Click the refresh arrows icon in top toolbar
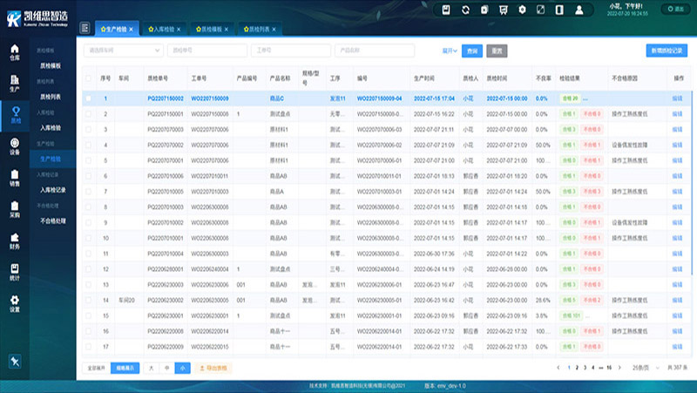 point(465,10)
